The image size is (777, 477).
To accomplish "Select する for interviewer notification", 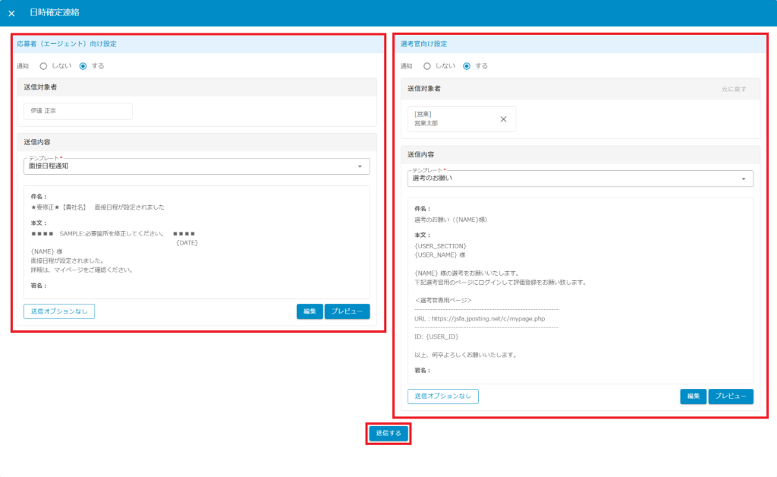I will (467, 66).
